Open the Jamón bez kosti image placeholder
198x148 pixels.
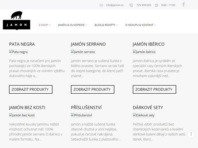tap(22, 115)
